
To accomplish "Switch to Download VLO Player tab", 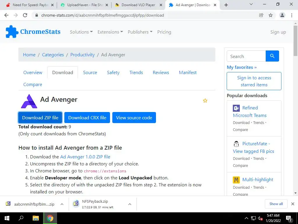I will pyautogui.click(x=138, y=5).
